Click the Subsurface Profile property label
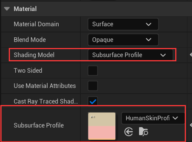The height and width of the screenshot is (142, 192). (x=39, y=125)
